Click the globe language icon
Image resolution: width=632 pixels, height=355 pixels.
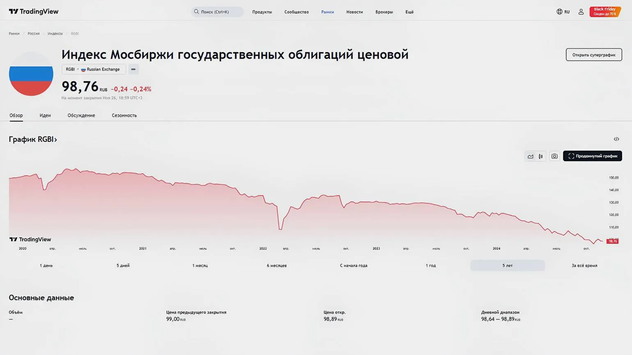[x=559, y=12]
